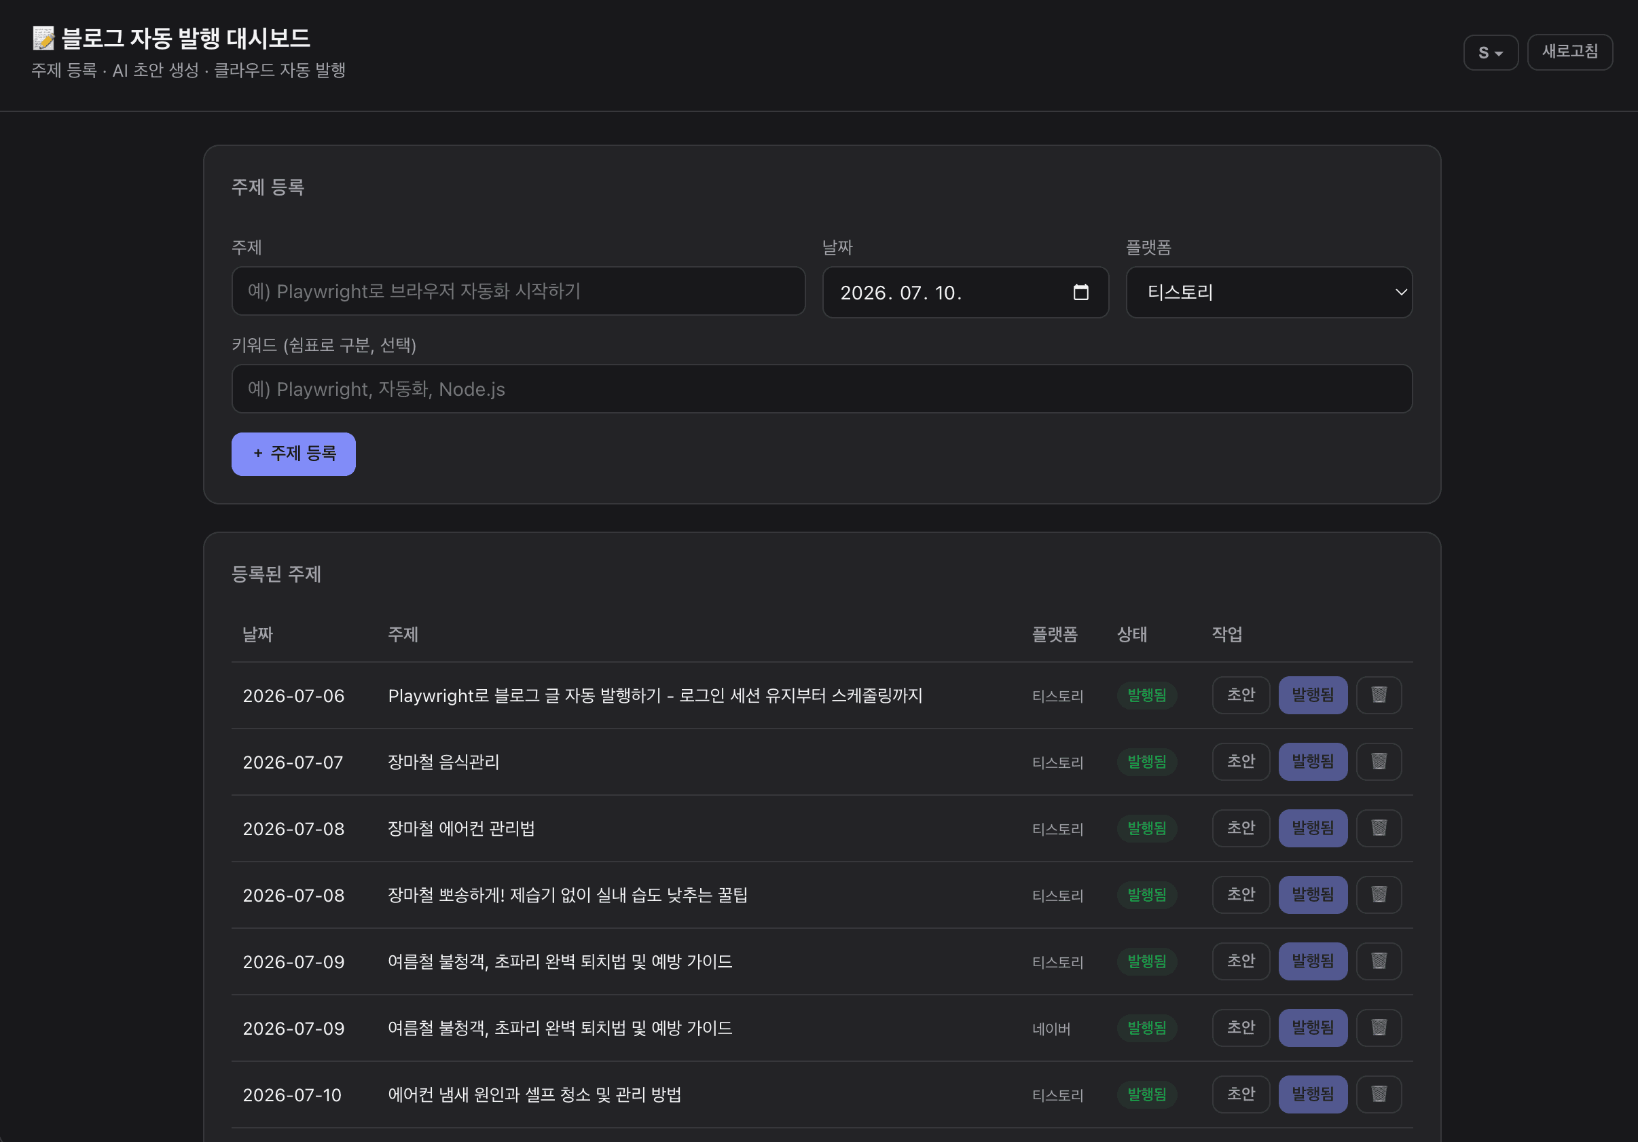Viewport: 1638px width, 1142px height.
Task: Click the 날짜 field showing 2026. 07. 10.
Action: pos(965,292)
